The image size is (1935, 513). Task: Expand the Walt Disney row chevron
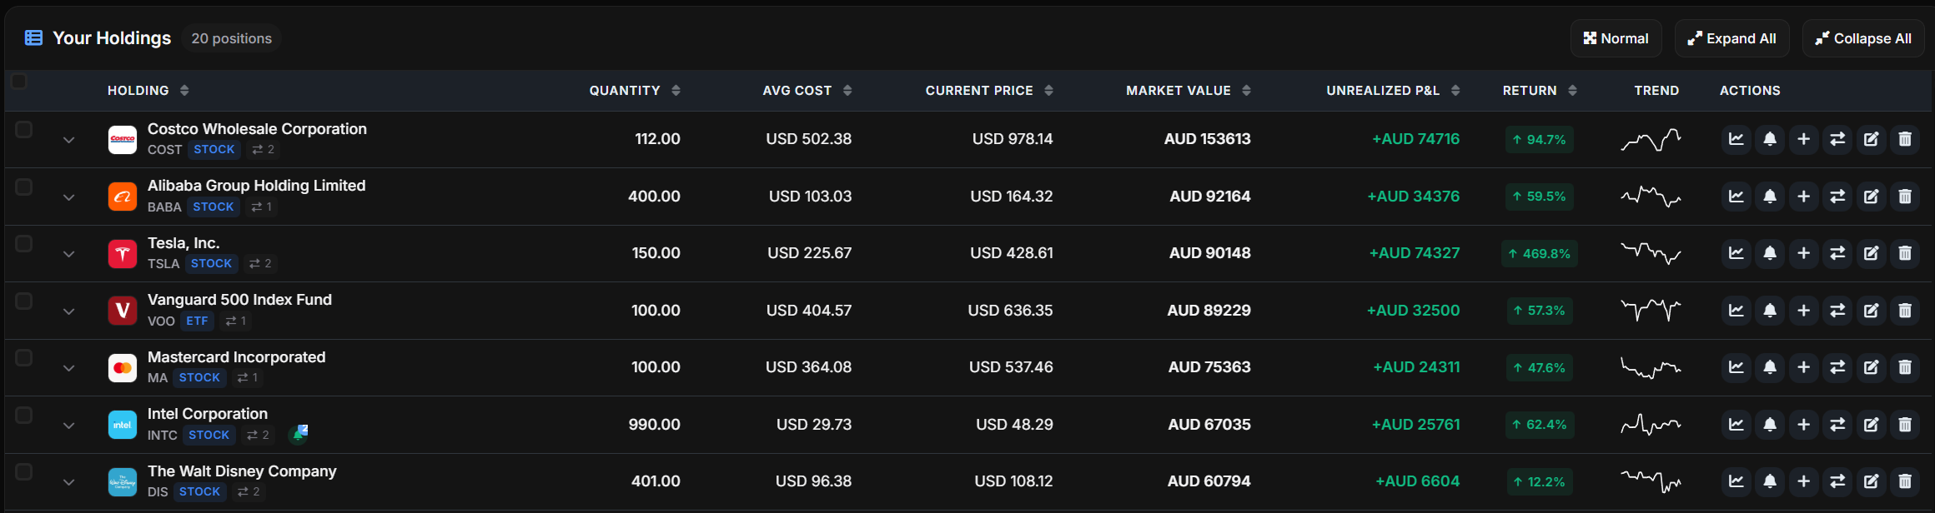[68, 482]
